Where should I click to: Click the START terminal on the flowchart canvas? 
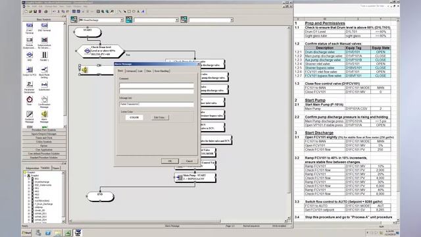tap(87, 32)
